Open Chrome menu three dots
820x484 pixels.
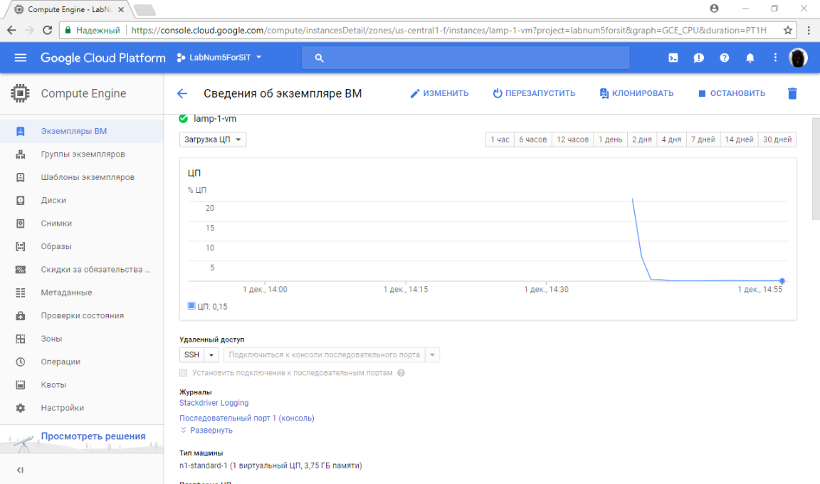pyautogui.click(x=809, y=31)
